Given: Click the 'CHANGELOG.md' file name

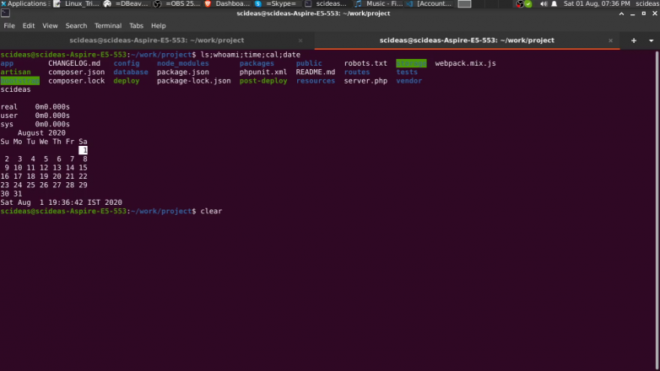Looking at the screenshot, I should pyautogui.click(x=74, y=63).
